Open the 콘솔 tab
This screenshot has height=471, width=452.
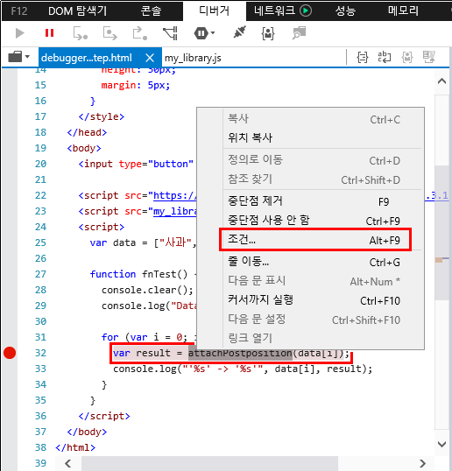click(x=152, y=11)
